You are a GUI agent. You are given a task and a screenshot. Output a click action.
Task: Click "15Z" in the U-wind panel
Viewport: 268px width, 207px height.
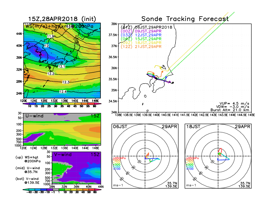click(95, 116)
